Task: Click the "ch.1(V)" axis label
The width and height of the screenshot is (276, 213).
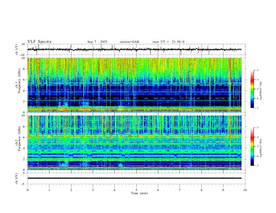Action: coord(17,49)
